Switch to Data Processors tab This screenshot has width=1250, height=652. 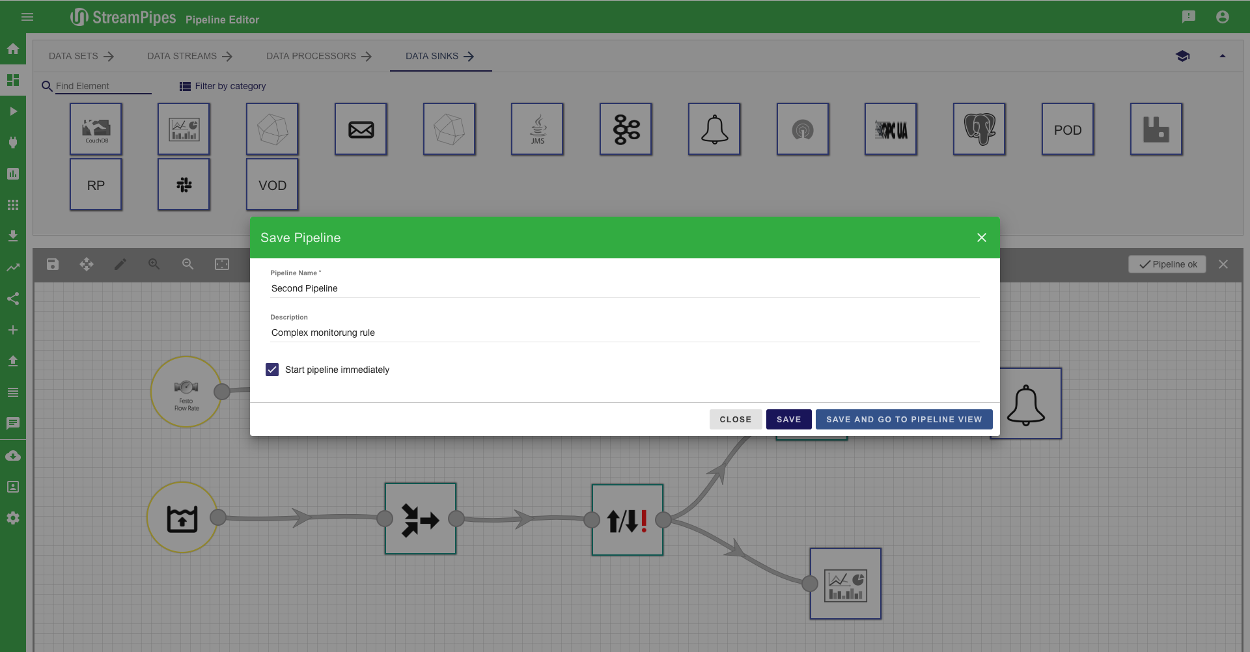click(x=318, y=56)
